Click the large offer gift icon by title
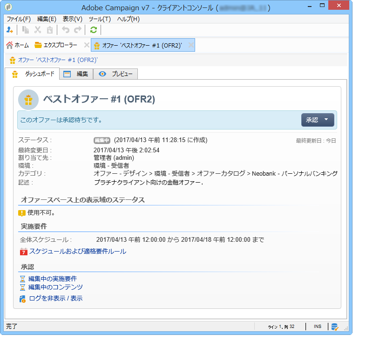 pos(28,100)
